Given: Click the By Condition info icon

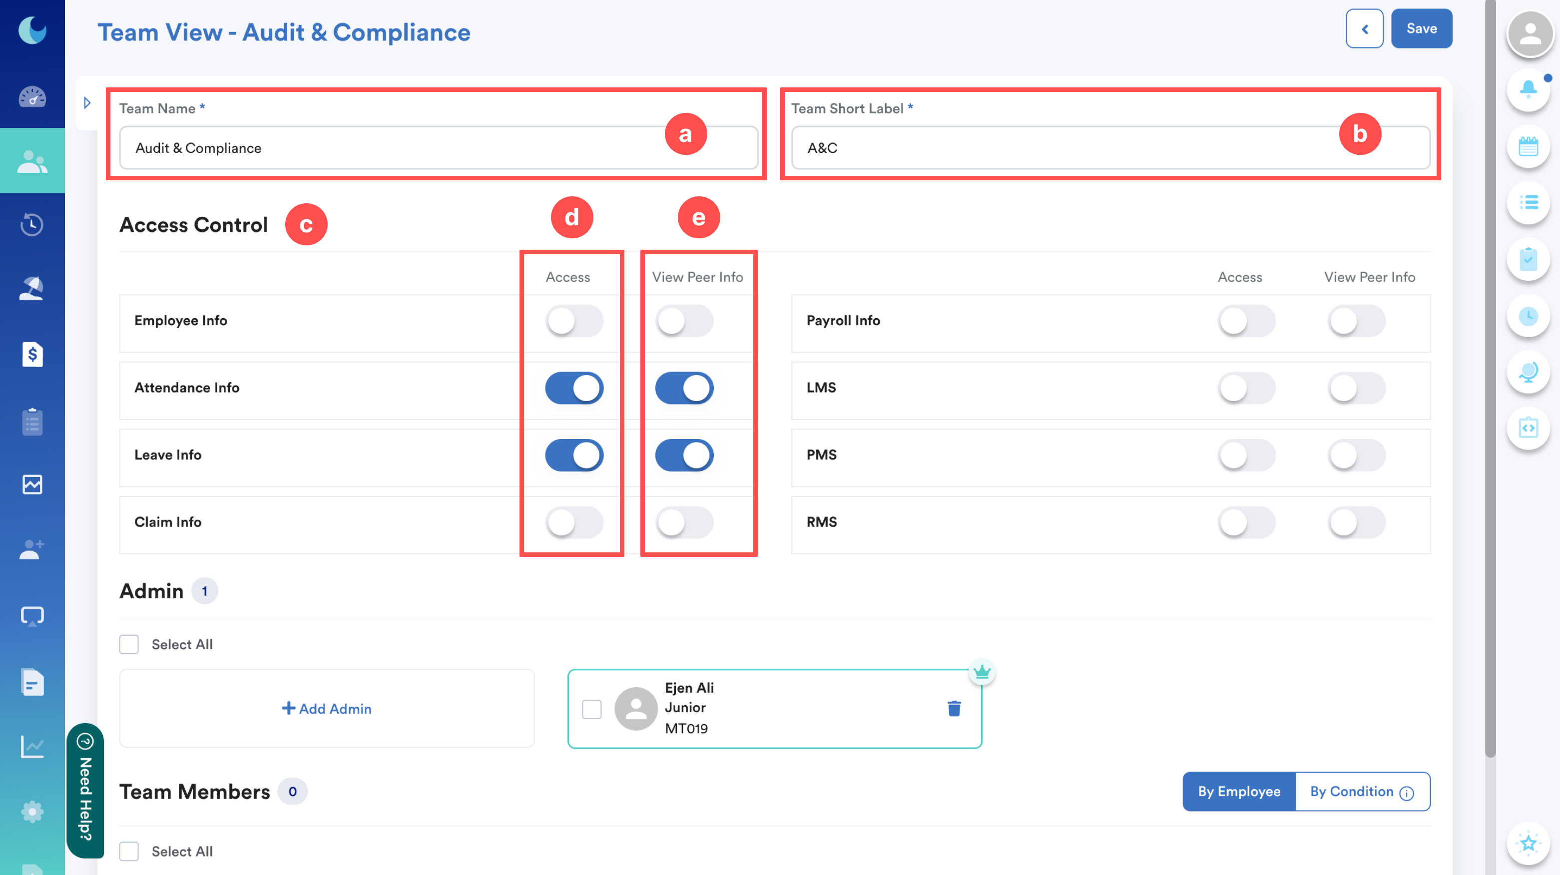Looking at the screenshot, I should (1407, 793).
